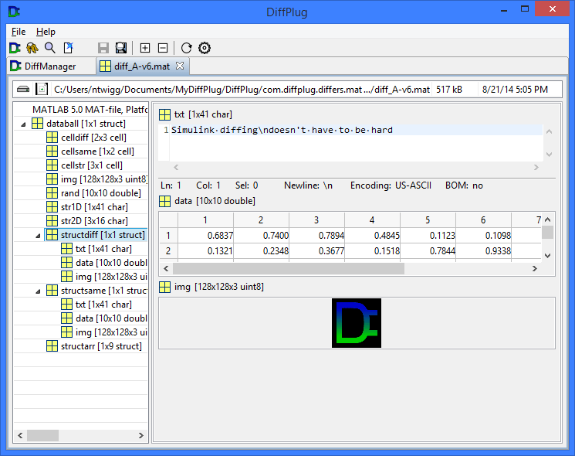Click text editor scroll down arrow
This screenshot has height=456, width=575.
pyautogui.click(x=549, y=155)
